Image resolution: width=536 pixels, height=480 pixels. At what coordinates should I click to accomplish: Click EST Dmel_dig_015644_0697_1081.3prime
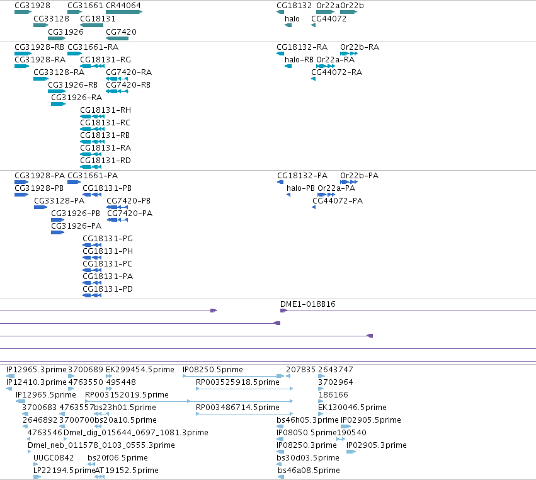[136, 433]
